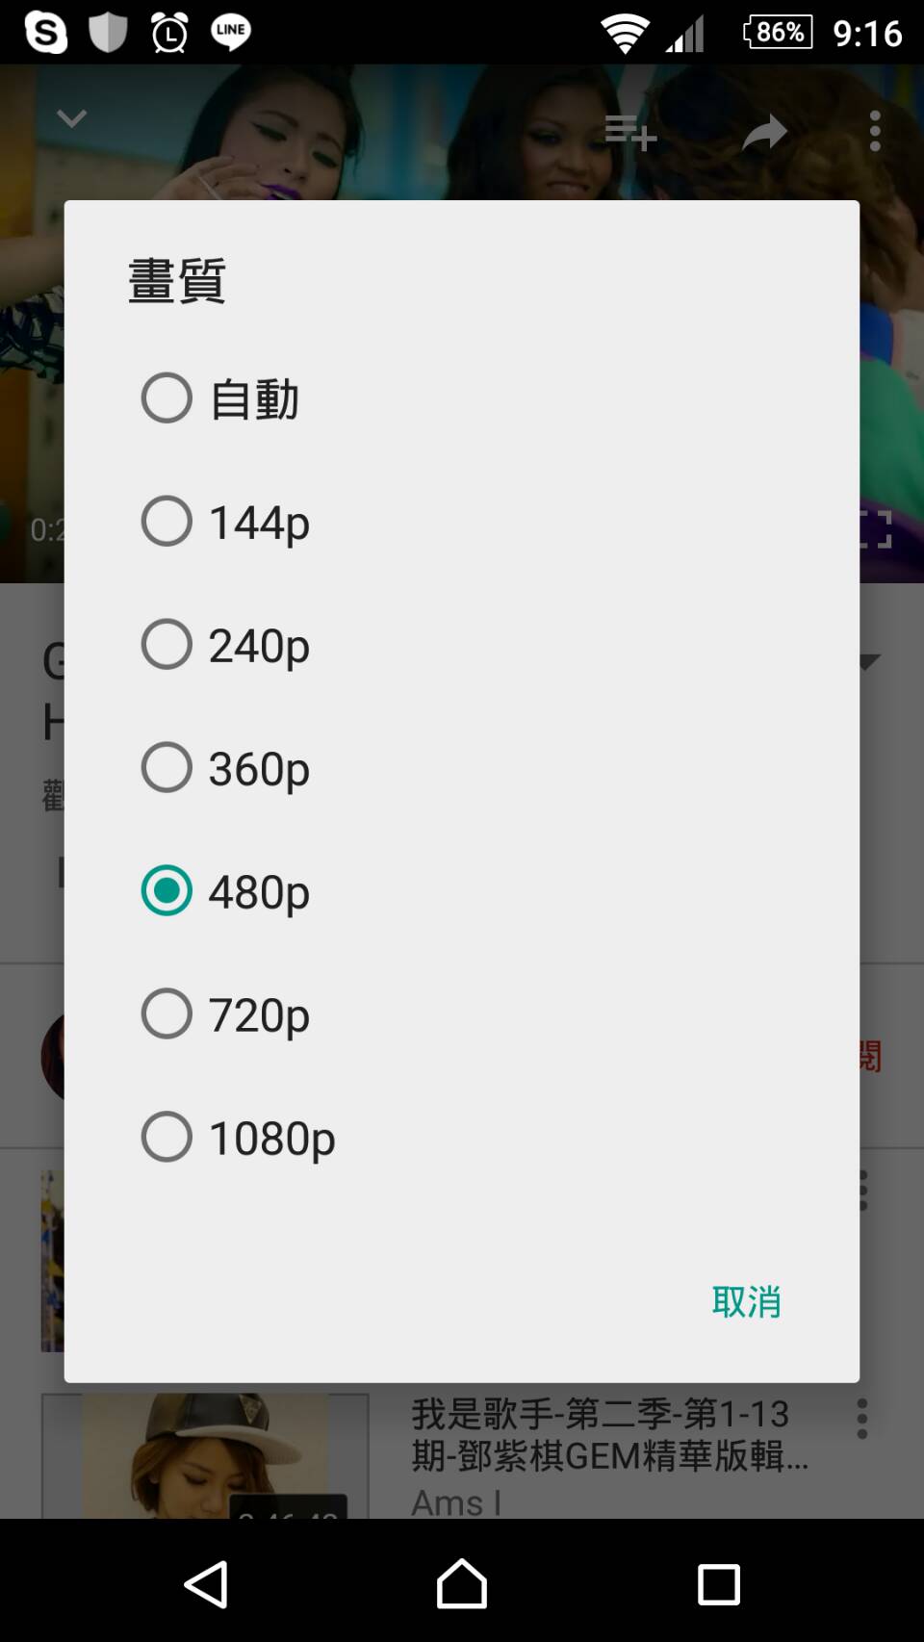
Task: Tap the Android back navigation button
Action: point(206,1583)
